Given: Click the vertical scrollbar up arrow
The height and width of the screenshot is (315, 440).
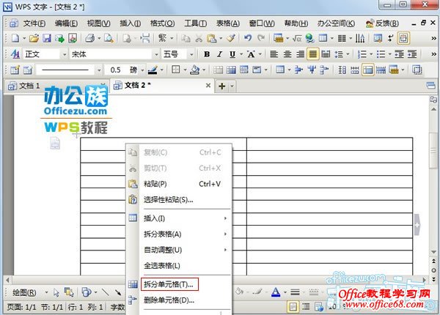Looking at the screenshot, I should (433, 109).
